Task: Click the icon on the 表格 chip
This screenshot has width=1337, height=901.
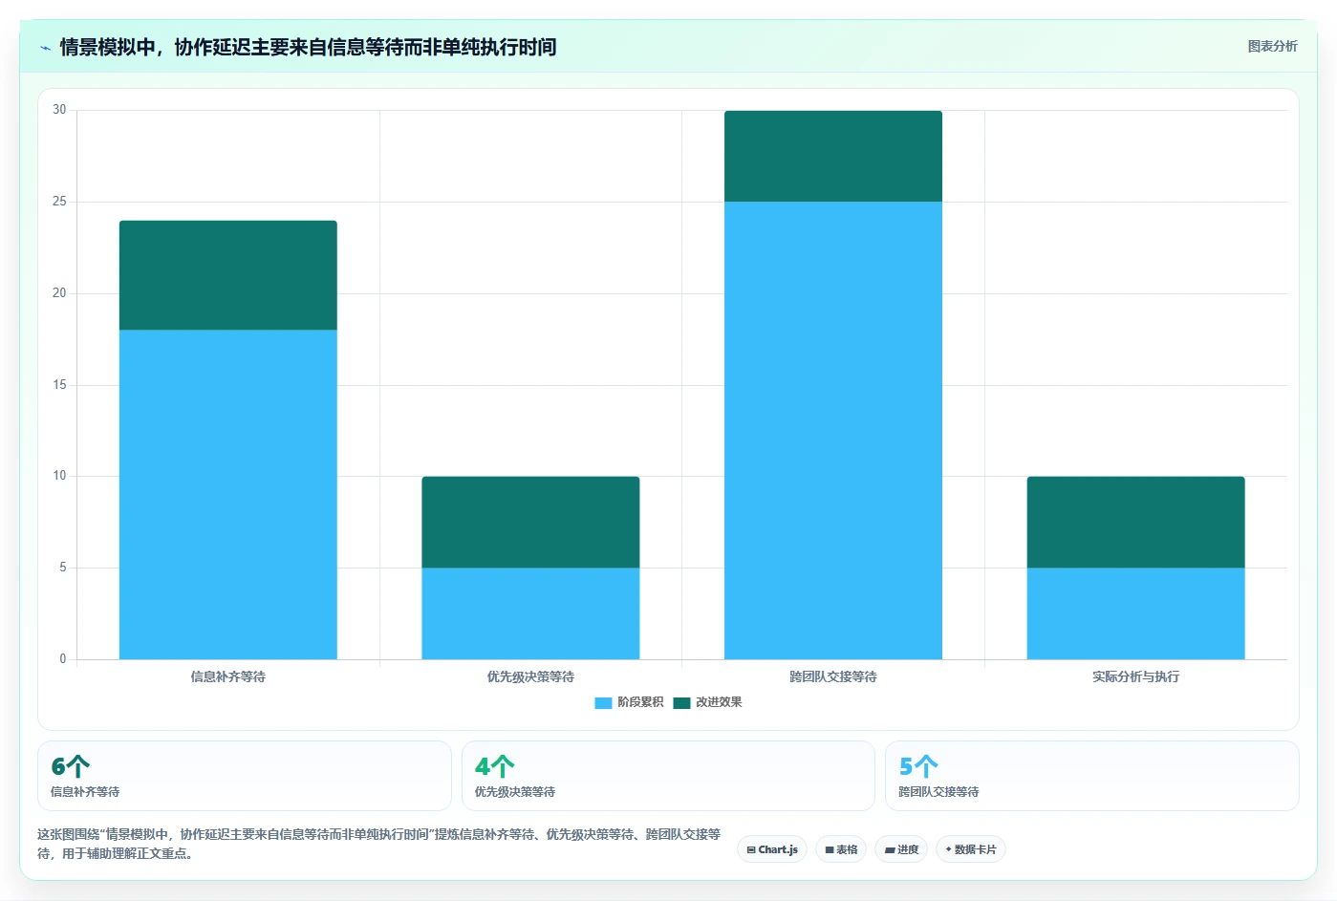Action: pos(830,849)
